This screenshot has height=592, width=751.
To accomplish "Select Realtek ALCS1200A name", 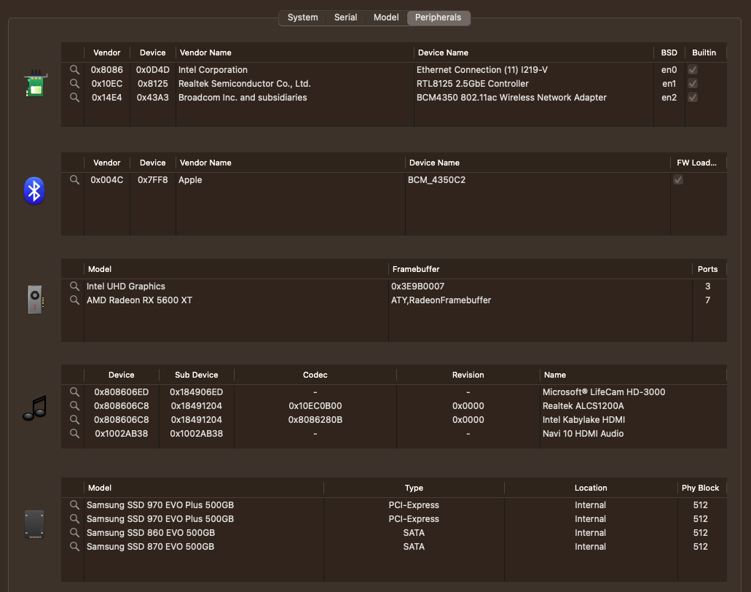I will pos(583,405).
